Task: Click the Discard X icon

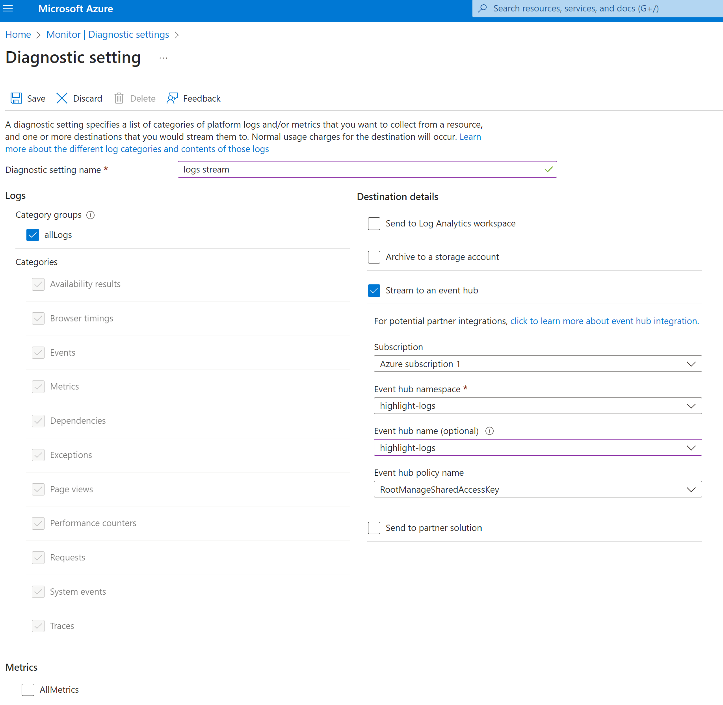Action: 62,98
